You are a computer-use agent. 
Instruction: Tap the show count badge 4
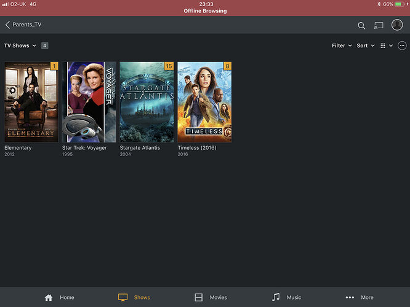tap(45, 45)
